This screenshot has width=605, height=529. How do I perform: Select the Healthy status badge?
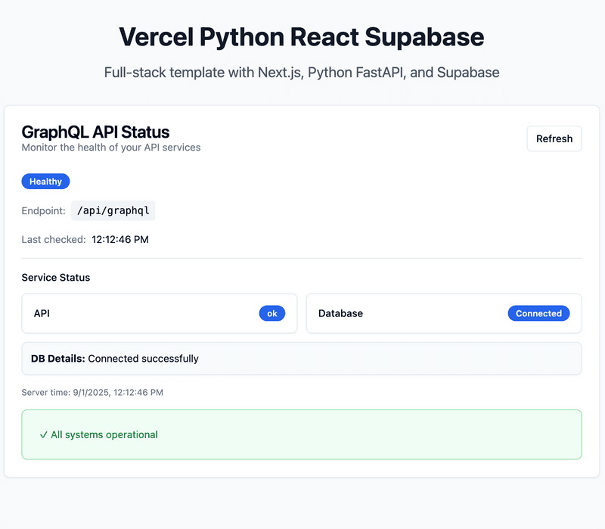[x=45, y=182]
